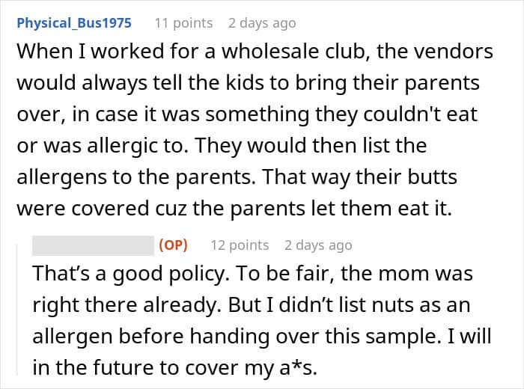This screenshot has width=524, height=389.
Task: Open the top comment's "2 days ago" timestamp
Action: (261, 23)
